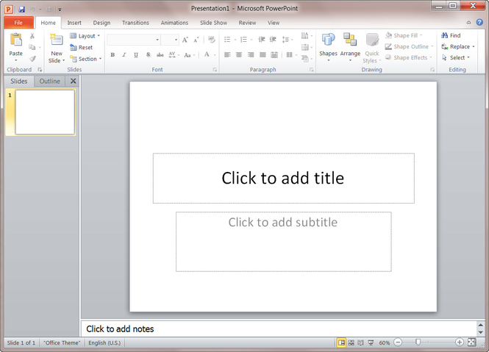This screenshot has height=352, width=489.
Task: Toggle Align Text Left
Action: [227, 55]
